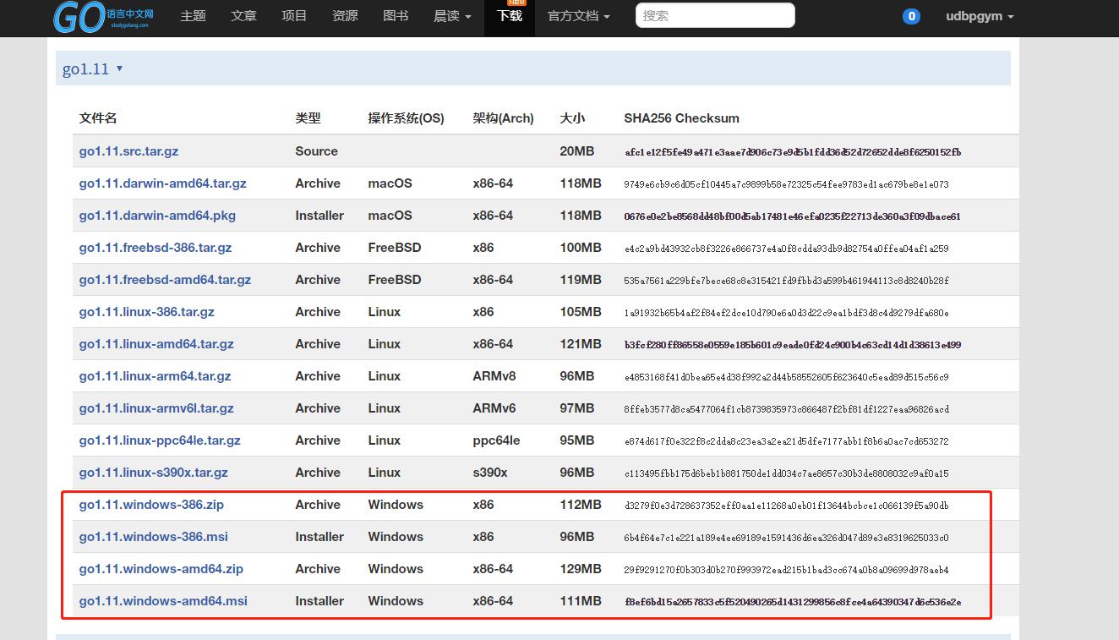The width and height of the screenshot is (1119, 640).
Task: Select the 20MB size cell
Action: pos(576,151)
